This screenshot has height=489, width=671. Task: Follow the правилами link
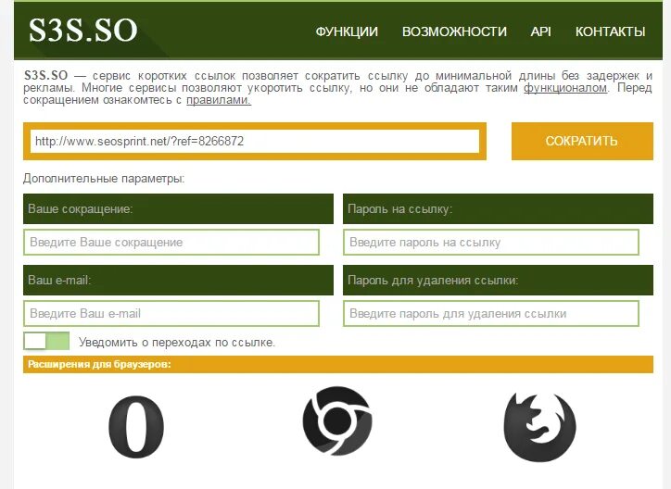click(219, 100)
